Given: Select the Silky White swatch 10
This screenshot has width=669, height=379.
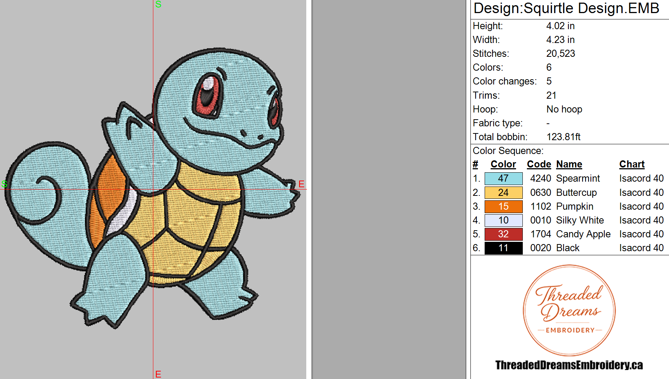Looking at the screenshot, I should pyautogui.click(x=503, y=221).
